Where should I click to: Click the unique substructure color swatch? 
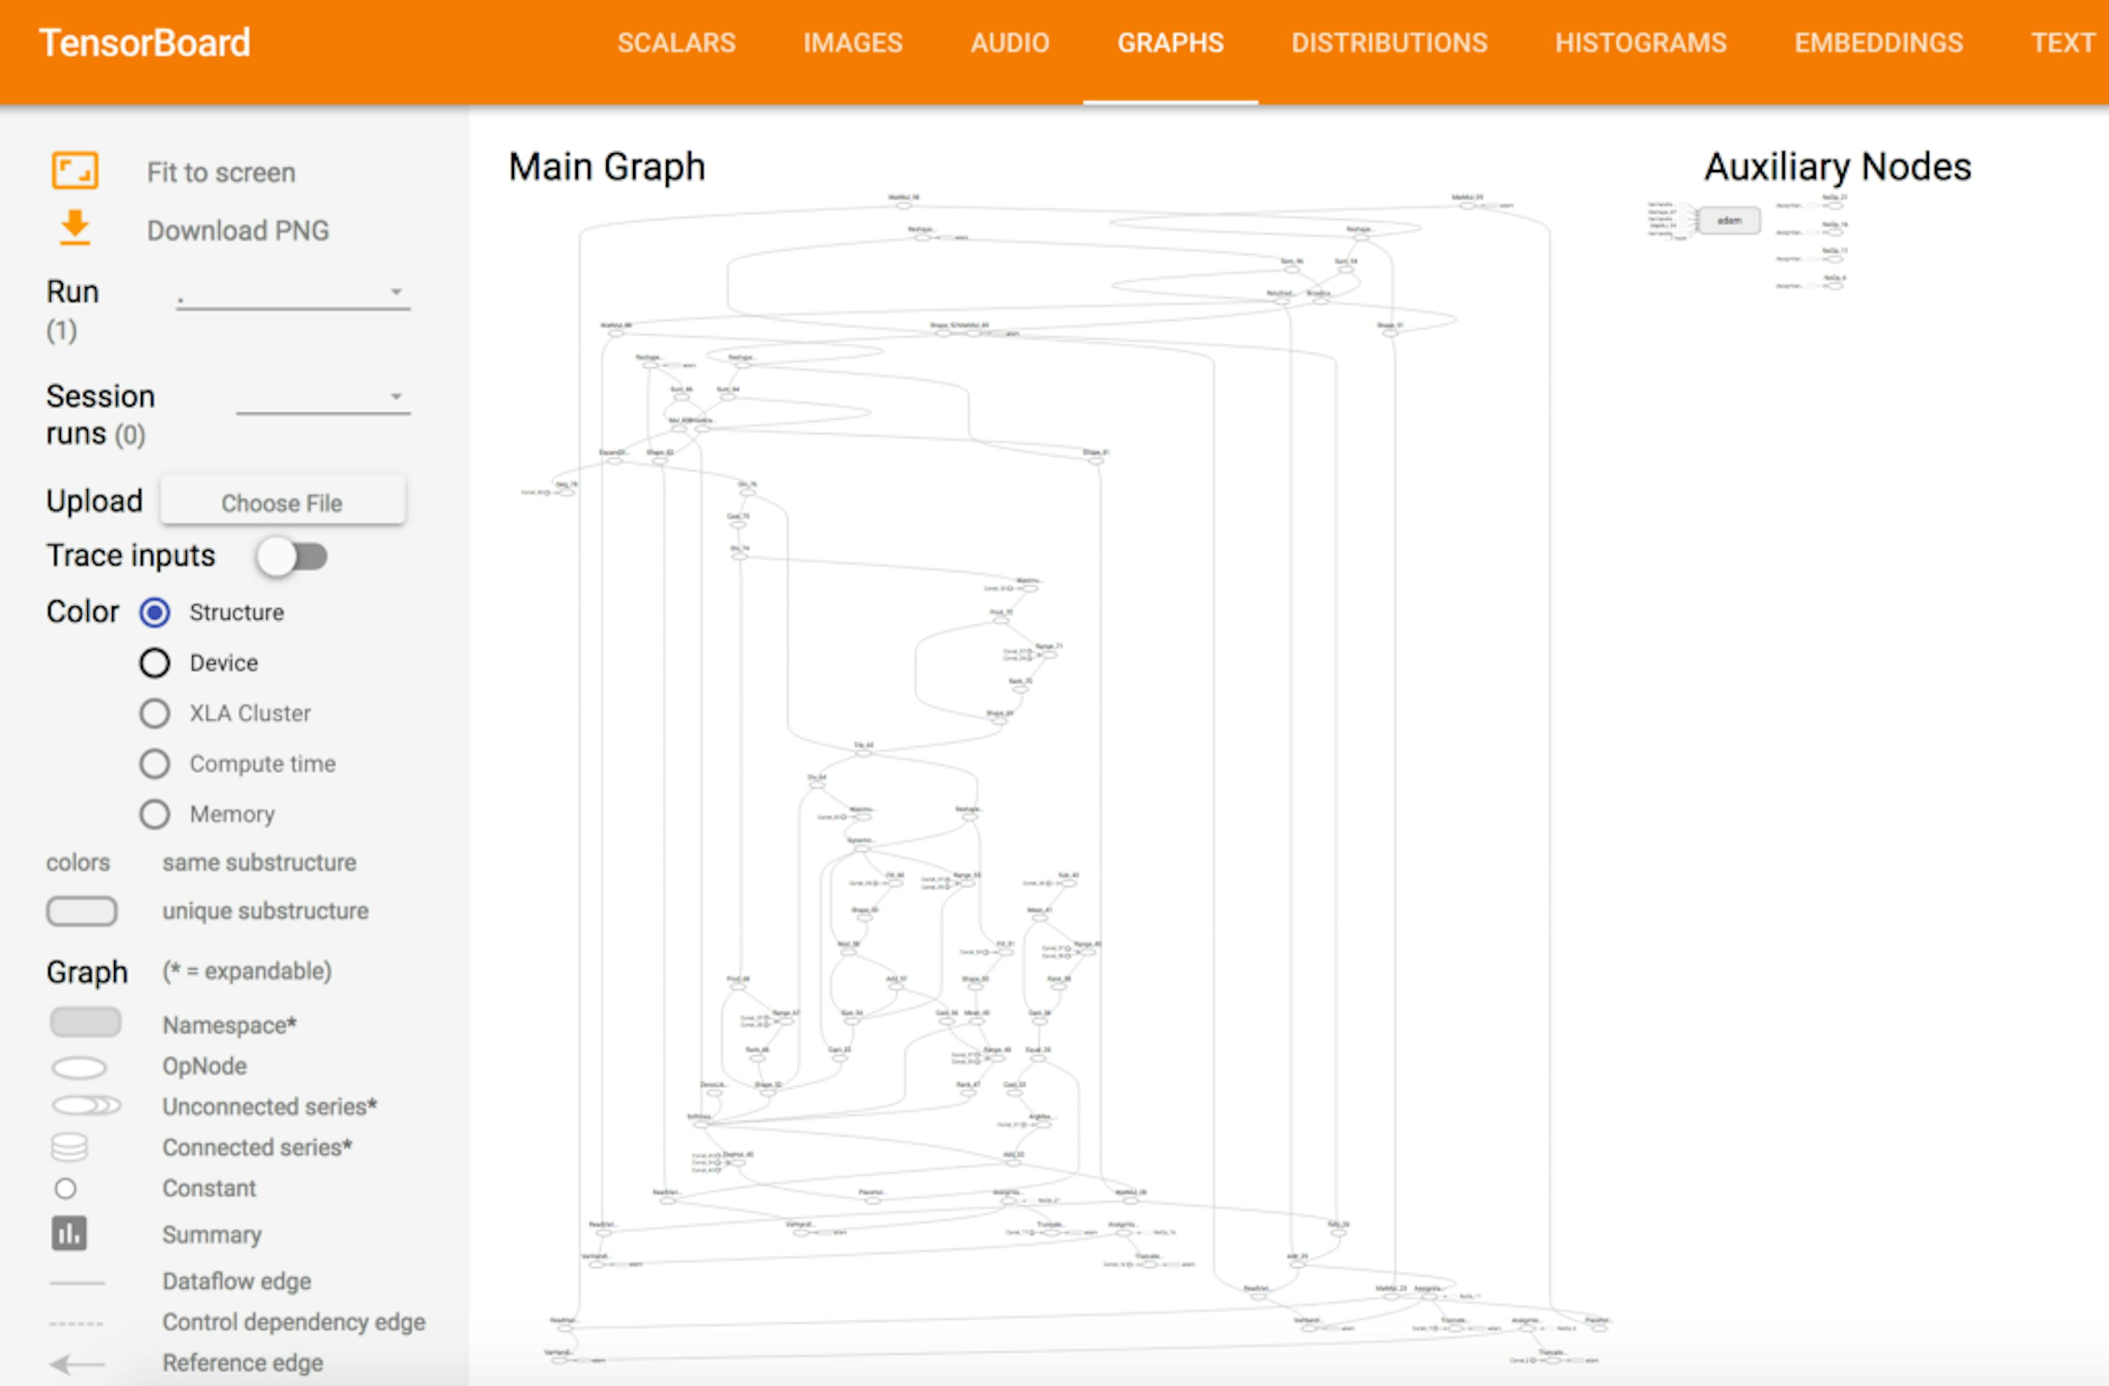pos(81,911)
